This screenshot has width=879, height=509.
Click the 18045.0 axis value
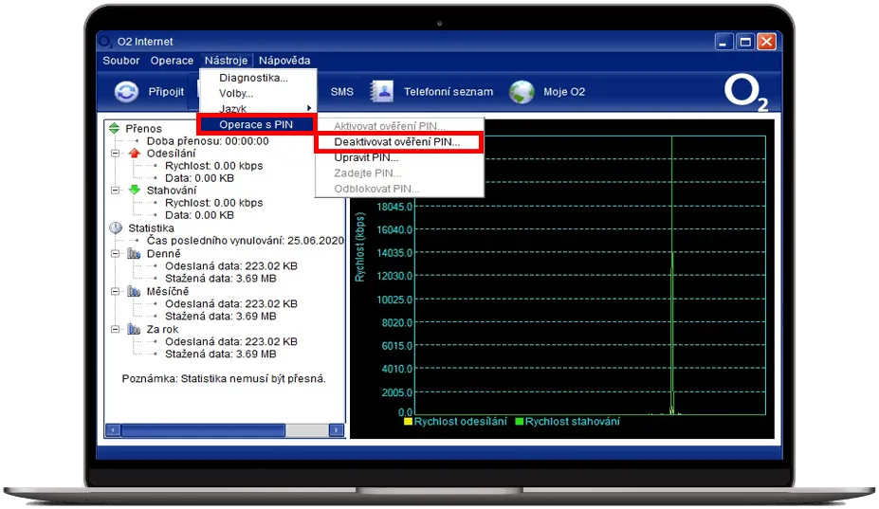point(394,207)
